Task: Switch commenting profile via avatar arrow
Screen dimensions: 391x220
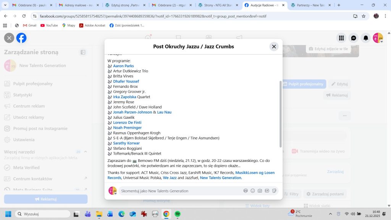Action: pos(115,193)
